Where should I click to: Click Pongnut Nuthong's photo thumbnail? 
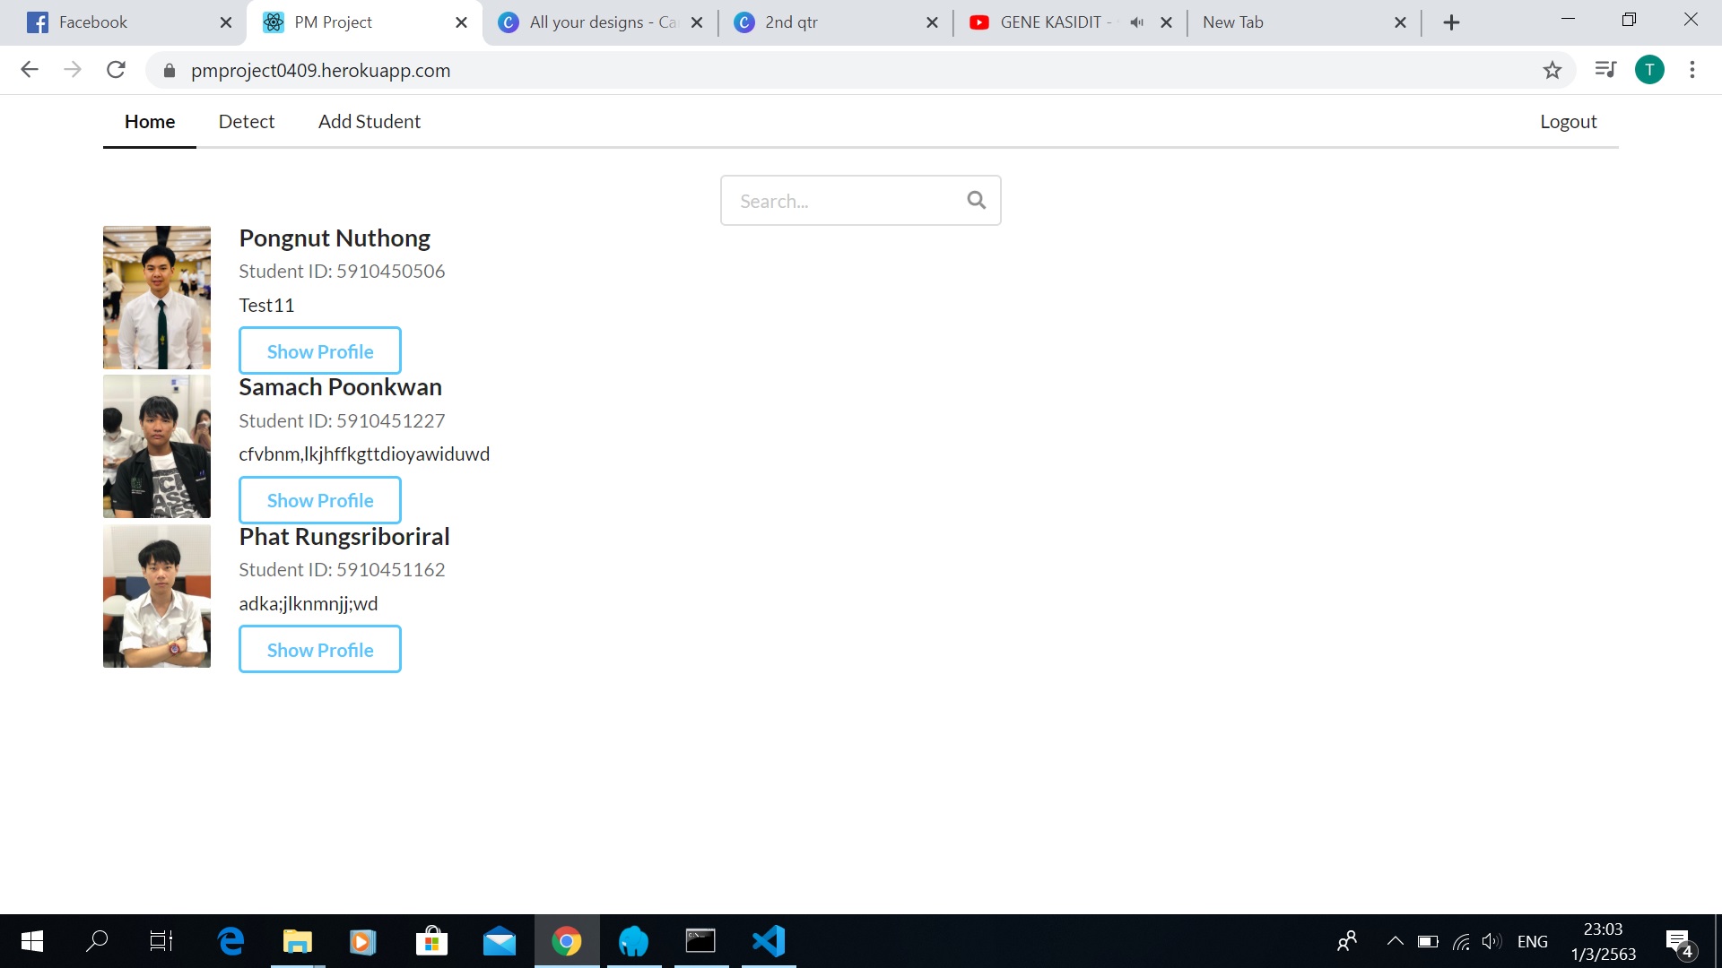[157, 298]
